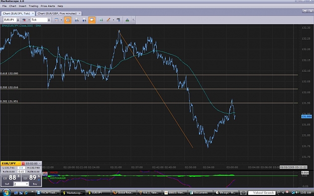Screen dimensions: 314x196
Task: Click the search magnifier icon in taskbar
Action: (278, 193)
